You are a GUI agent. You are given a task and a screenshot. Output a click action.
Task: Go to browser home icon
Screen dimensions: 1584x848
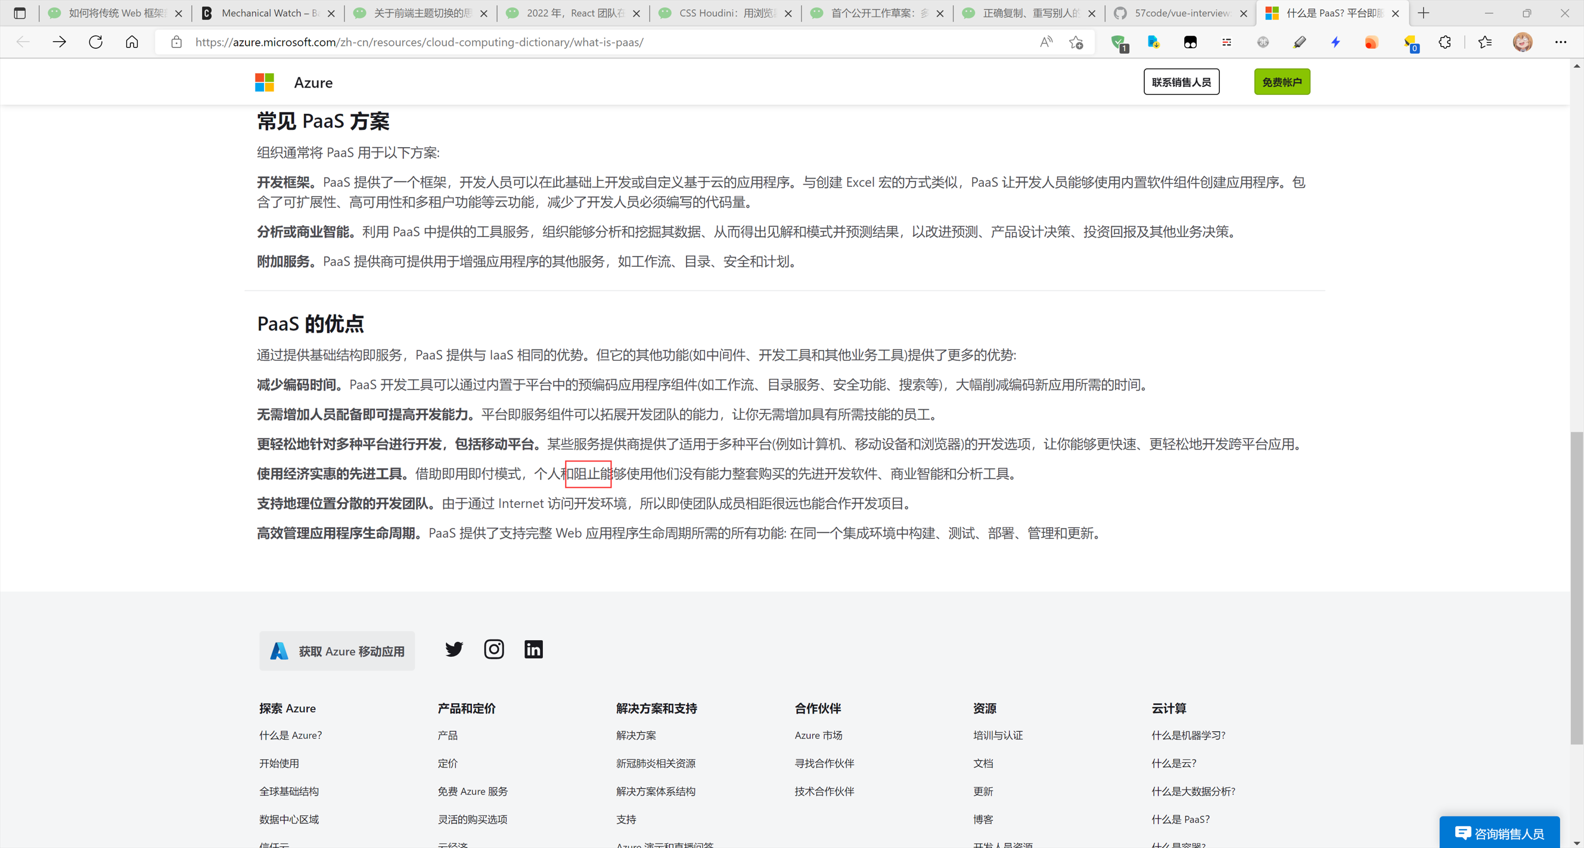click(132, 42)
